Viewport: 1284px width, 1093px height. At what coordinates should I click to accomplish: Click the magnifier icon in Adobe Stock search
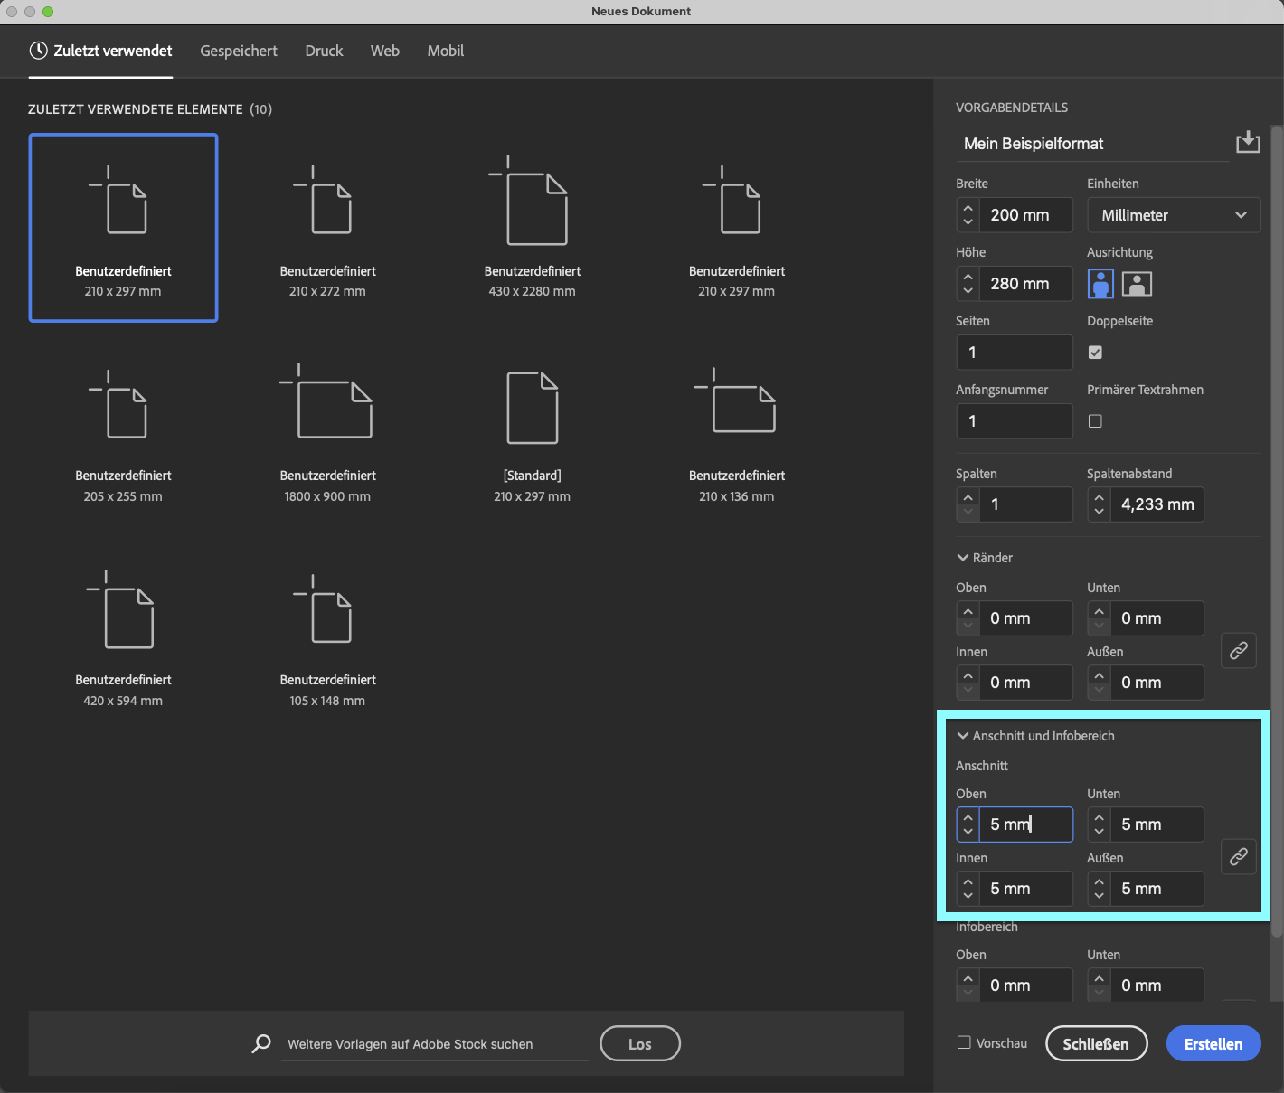[x=261, y=1043]
